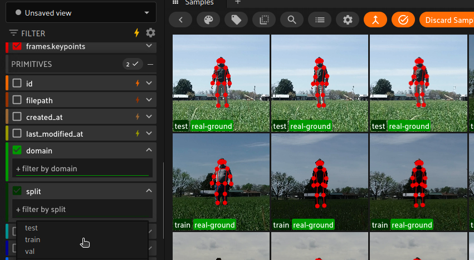Image resolution: width=474 pixels, height=260 pixels.
Task: Open third train real-ground sample thumbnail
Action: pyautogui.click(x=418, y=182)
